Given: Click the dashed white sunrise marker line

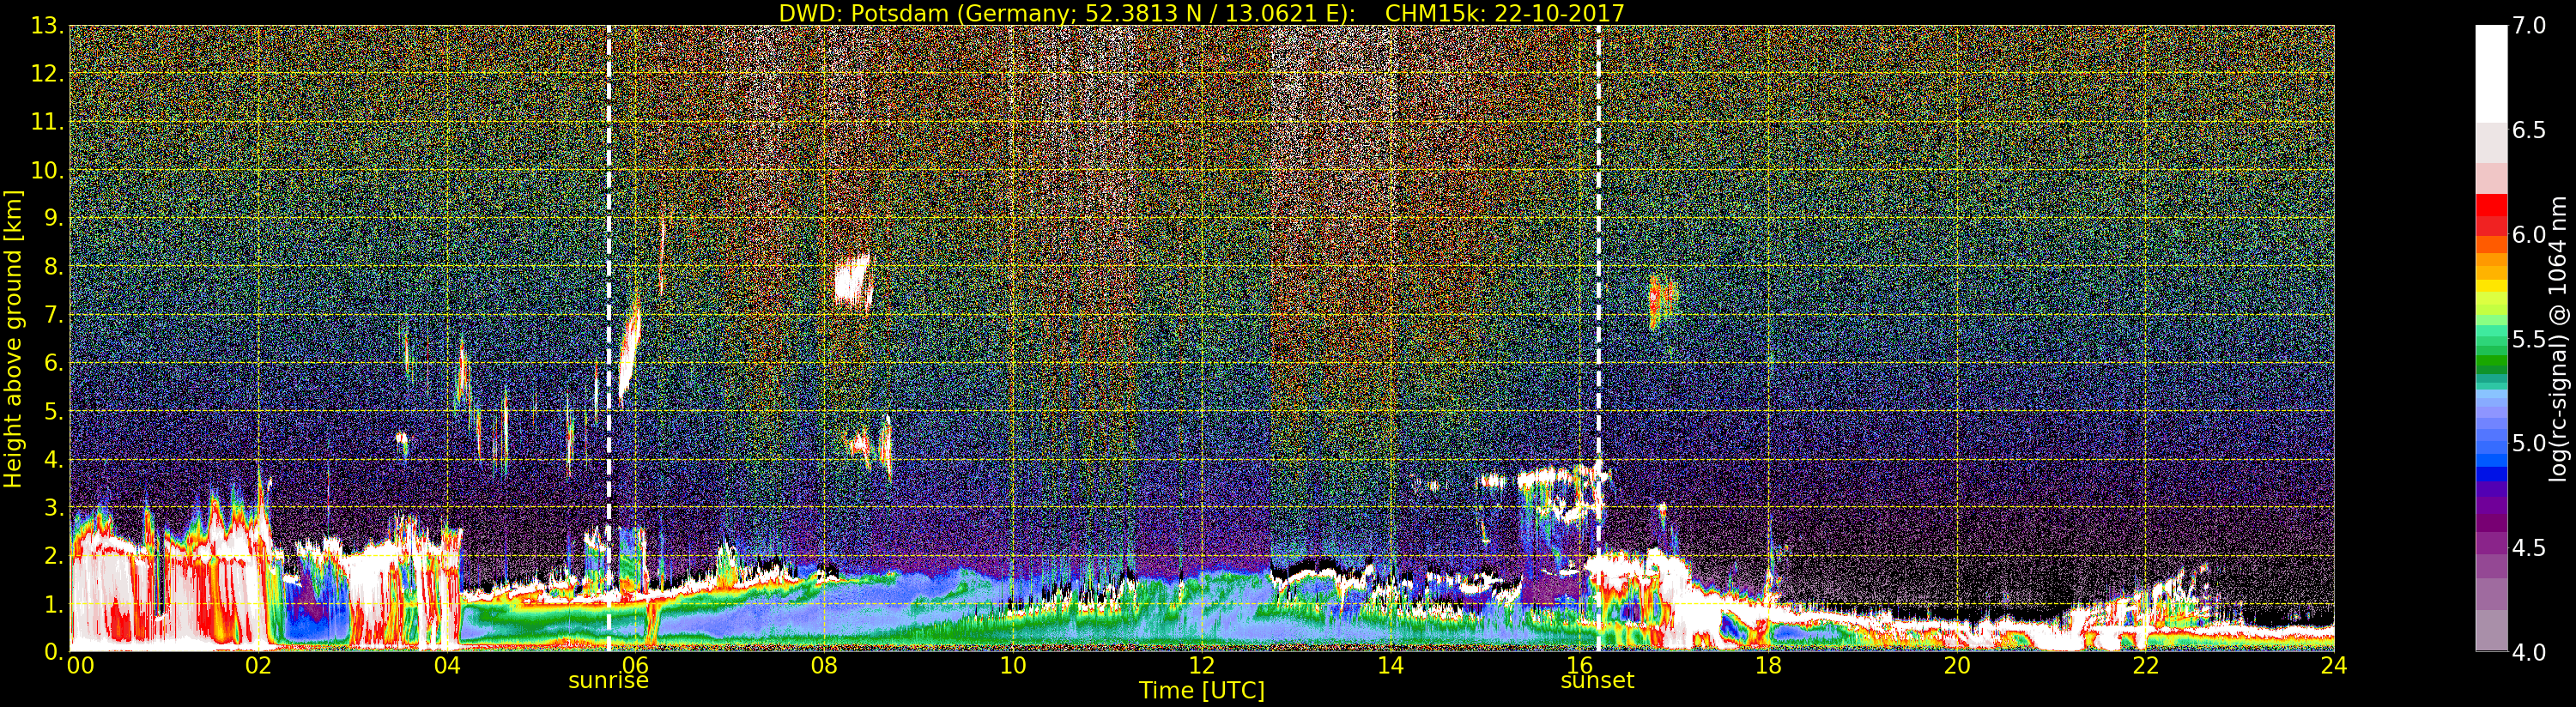Looking at the screenshot, I should pos(608,339).
